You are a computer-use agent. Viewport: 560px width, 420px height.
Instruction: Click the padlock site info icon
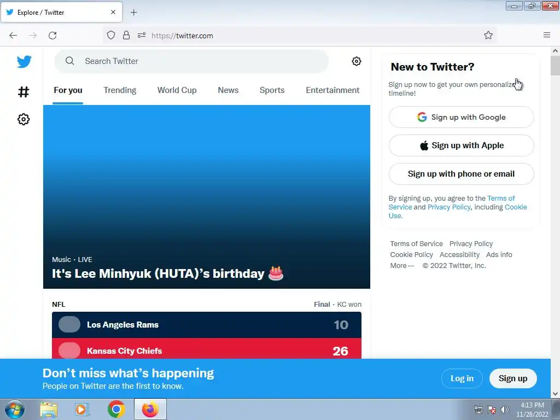(x=126, y=35)
